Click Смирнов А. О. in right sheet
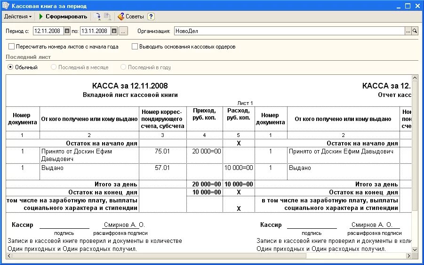 click(372, 225)
